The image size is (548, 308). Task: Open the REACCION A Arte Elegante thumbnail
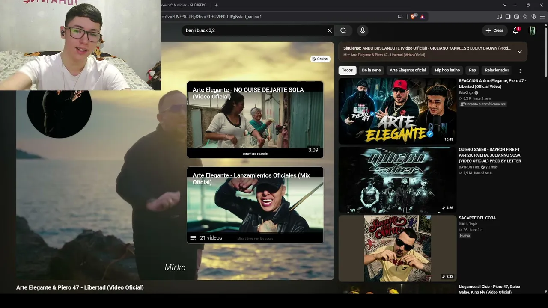tap(397, 111)
